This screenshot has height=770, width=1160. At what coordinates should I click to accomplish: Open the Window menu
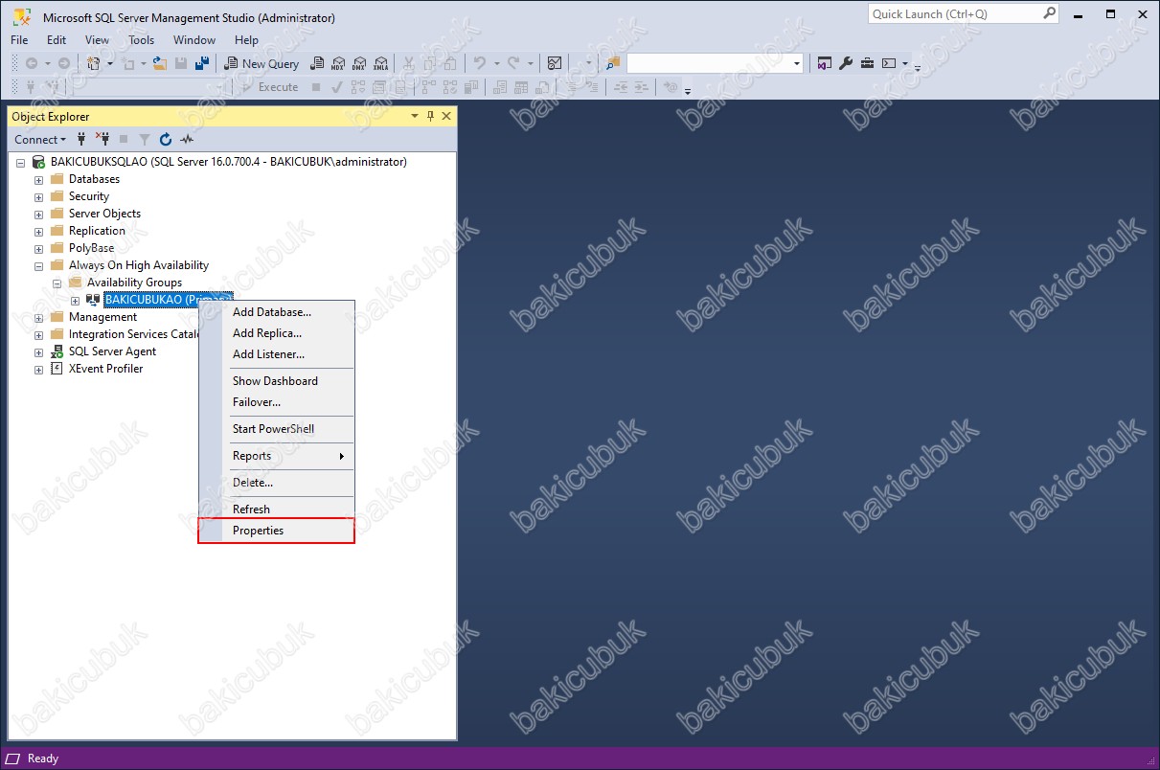click(x=194, y=40)
